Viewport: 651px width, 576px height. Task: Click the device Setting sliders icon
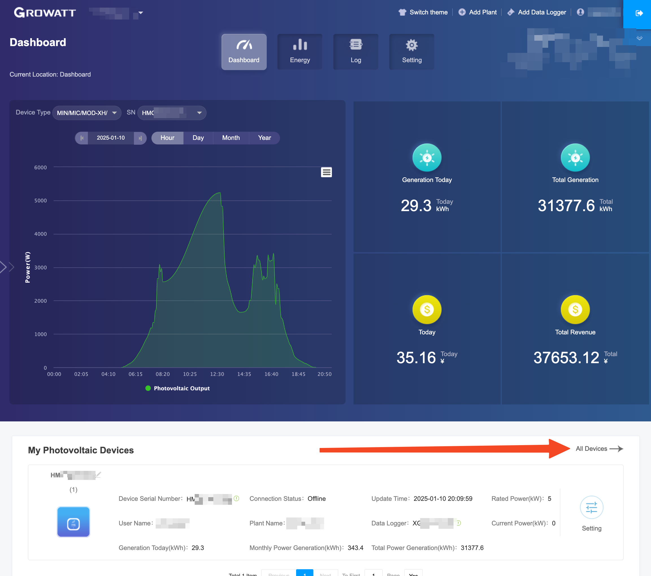point(591,507)
